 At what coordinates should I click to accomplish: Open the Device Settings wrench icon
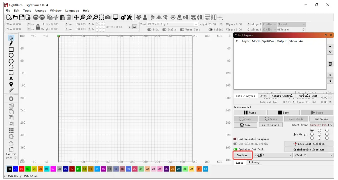[x=129, y=17]
